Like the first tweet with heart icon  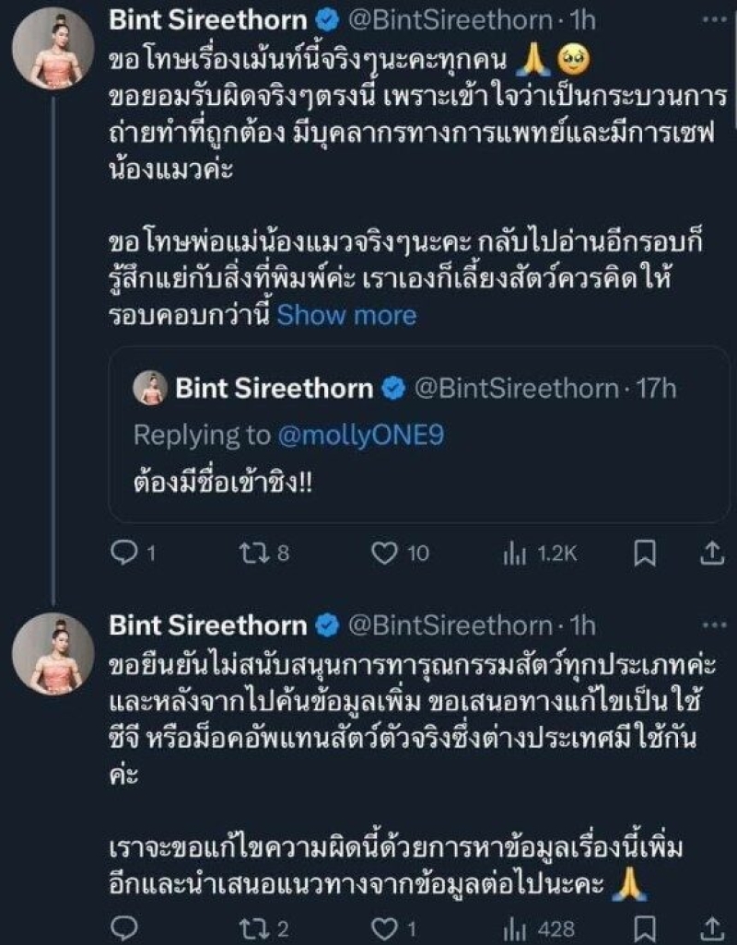(x=385, y=553)
